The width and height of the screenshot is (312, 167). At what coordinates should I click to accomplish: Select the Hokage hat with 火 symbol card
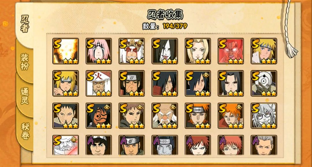[x=99, y=83]
